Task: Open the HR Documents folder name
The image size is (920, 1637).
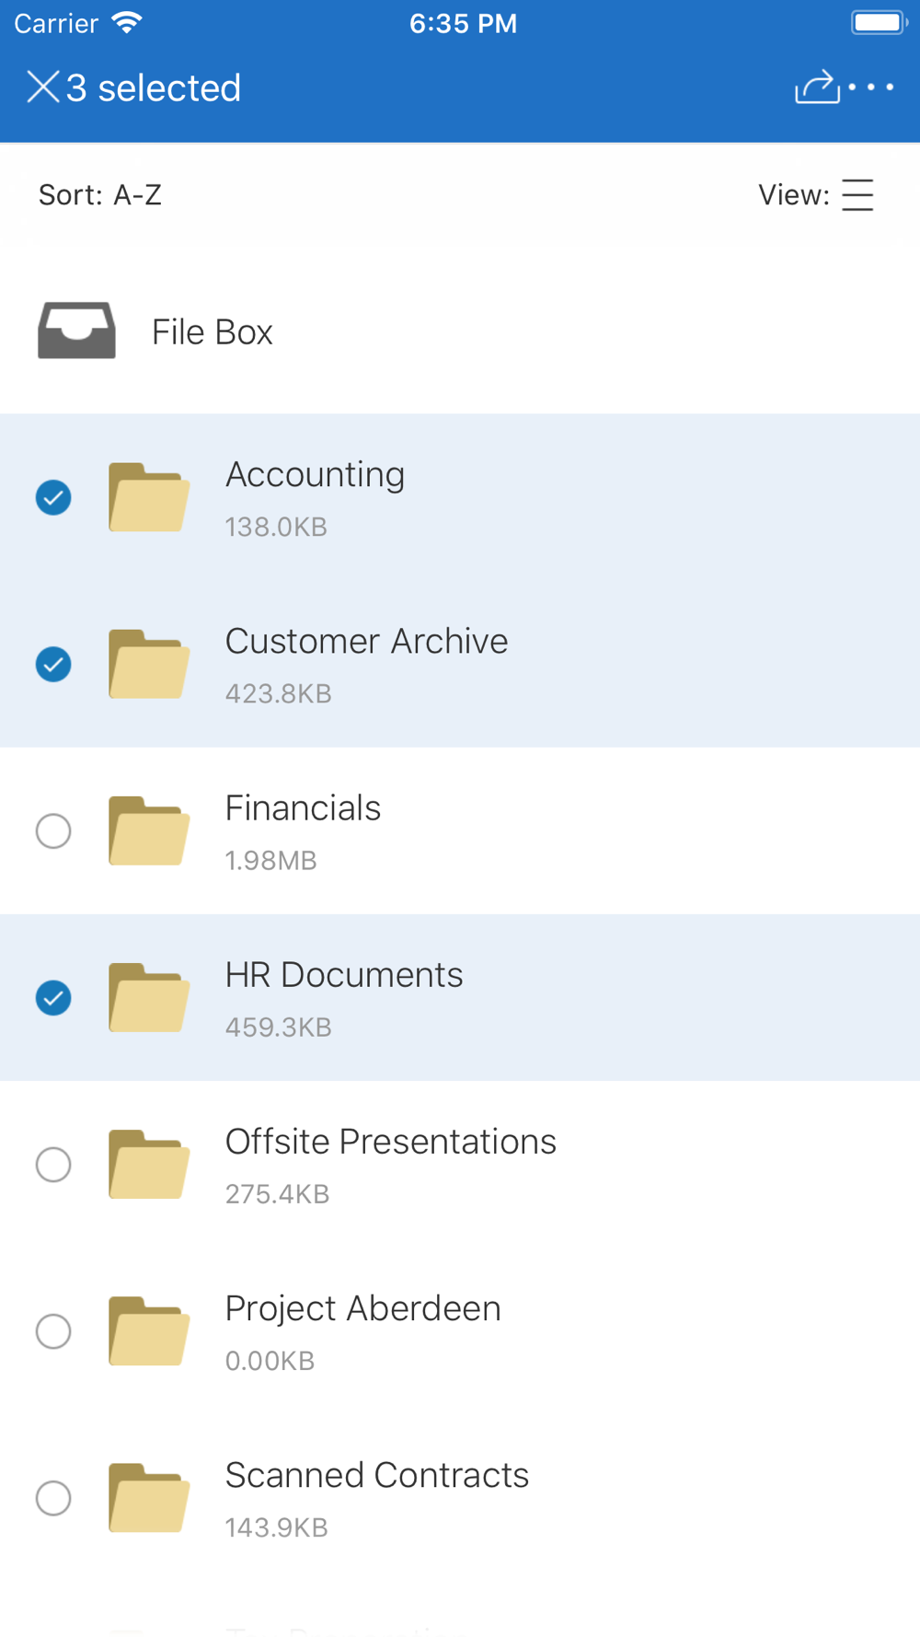Action: [x=344, y=975]
